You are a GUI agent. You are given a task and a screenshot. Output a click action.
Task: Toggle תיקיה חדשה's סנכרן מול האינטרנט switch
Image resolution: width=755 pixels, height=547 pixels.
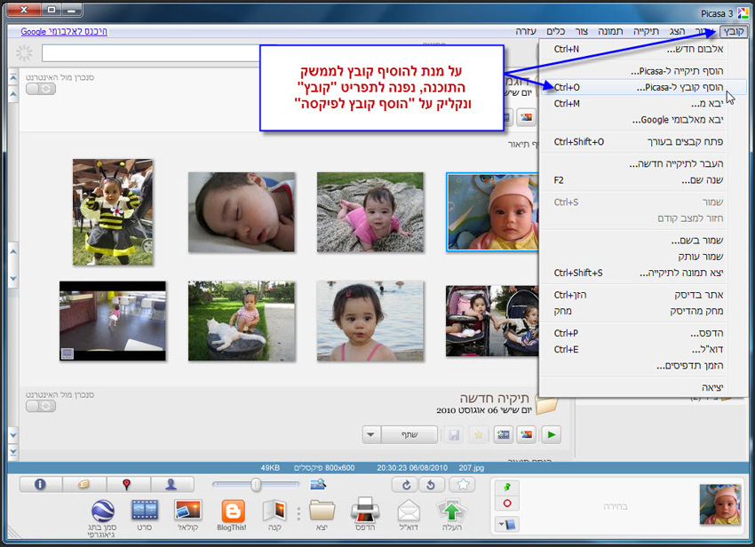41,407
